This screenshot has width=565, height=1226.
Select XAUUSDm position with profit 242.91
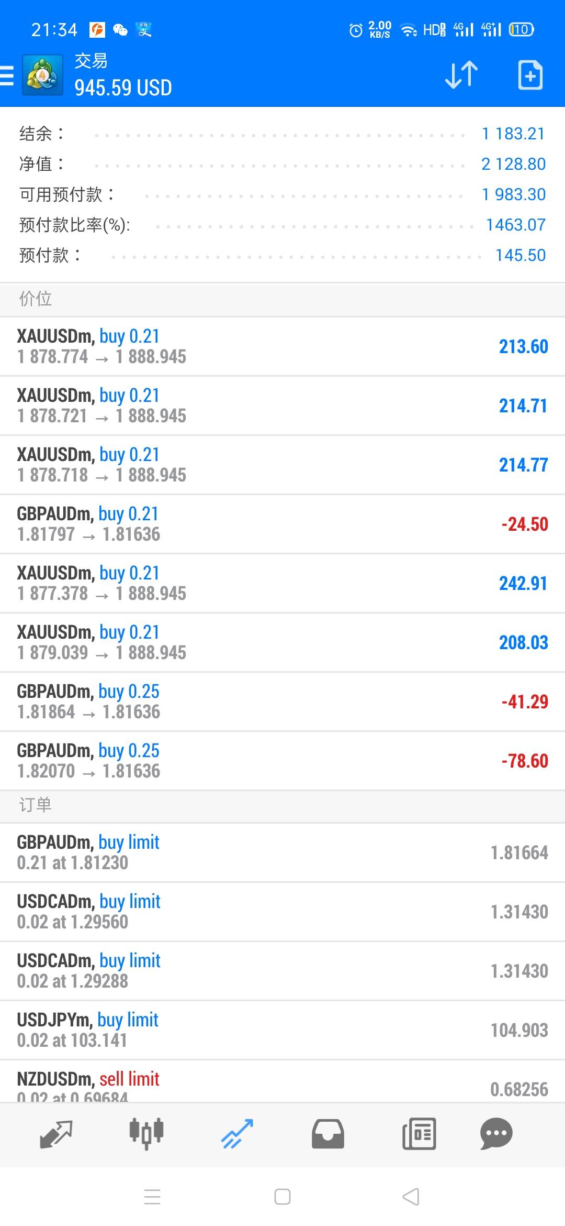[x=282, y=583]
